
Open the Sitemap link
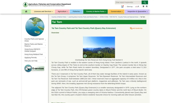[x=130, y=6]
